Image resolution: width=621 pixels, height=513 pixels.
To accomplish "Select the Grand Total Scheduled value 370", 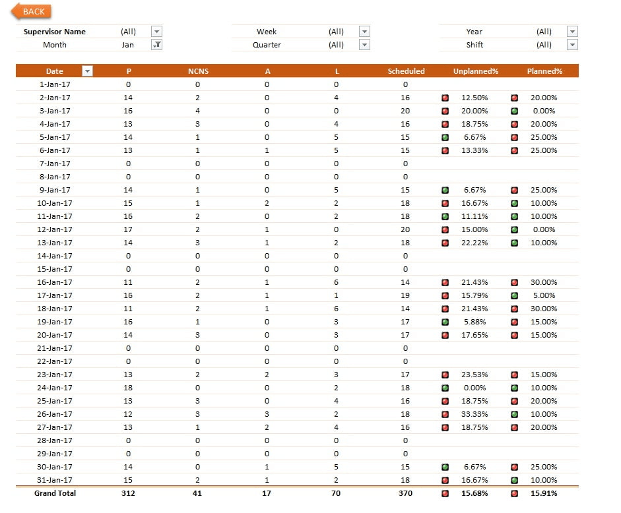I will pyautogui.click(x=406, y=493).
